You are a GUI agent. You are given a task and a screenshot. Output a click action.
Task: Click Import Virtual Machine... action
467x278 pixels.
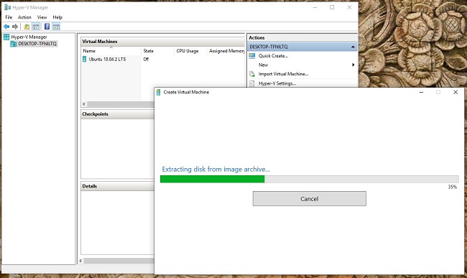283,74
